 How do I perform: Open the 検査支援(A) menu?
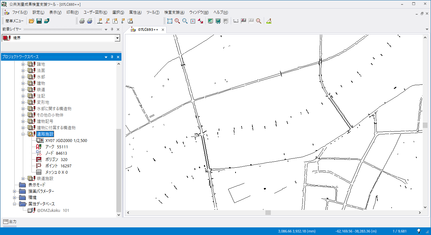(174, 12)
